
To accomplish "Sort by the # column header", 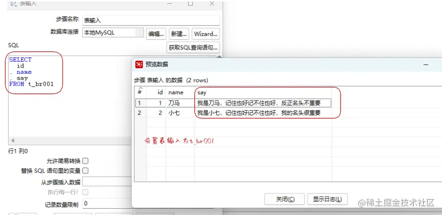I will point(140,92).
